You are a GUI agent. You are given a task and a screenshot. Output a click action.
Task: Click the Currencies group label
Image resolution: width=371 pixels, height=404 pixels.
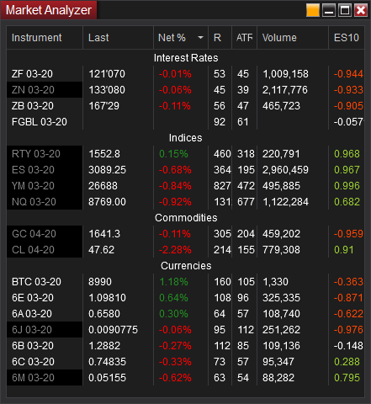(x=186, y=266)
